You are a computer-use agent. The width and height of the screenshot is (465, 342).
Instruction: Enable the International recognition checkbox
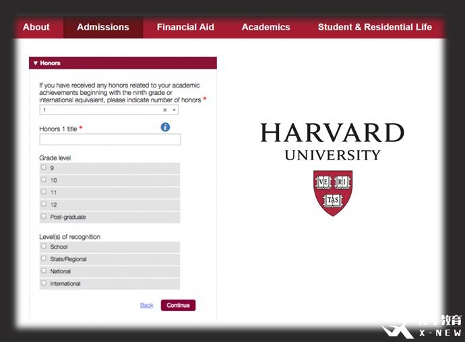tap(44, 283)
